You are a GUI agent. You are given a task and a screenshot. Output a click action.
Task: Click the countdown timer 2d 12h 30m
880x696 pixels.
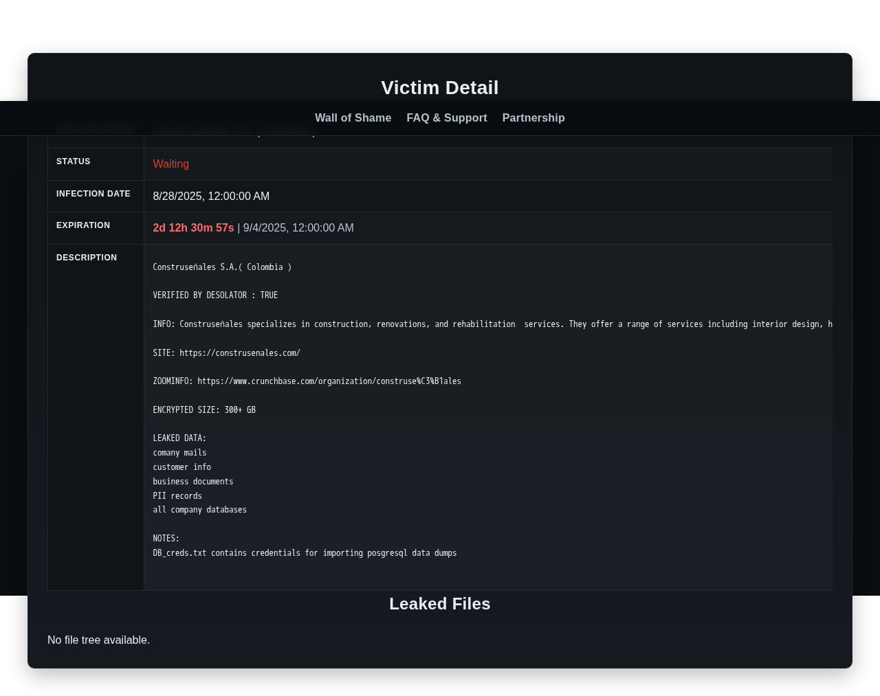coord(193,228)
